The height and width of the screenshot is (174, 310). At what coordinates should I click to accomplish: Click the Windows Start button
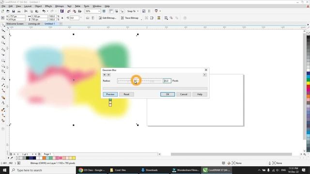pyautogui.click(x=4, y=170)
